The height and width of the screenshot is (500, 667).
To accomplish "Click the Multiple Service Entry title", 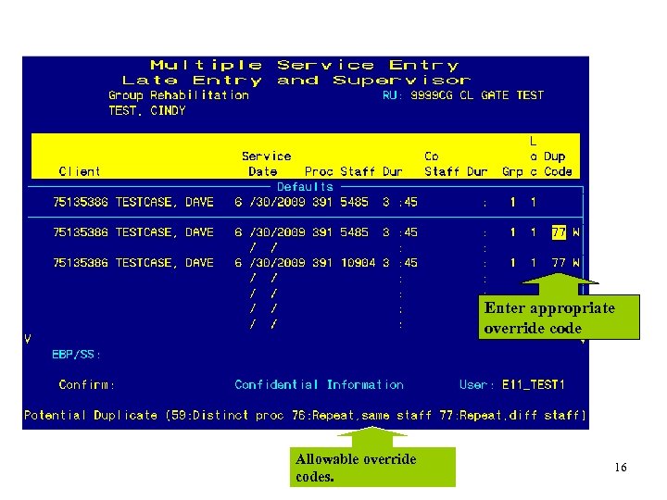I will coord(305,65).
